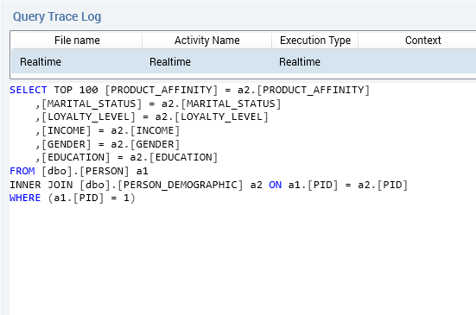476x315 pixels.
Task: Click the Activity Name column header
Action: 206,41
